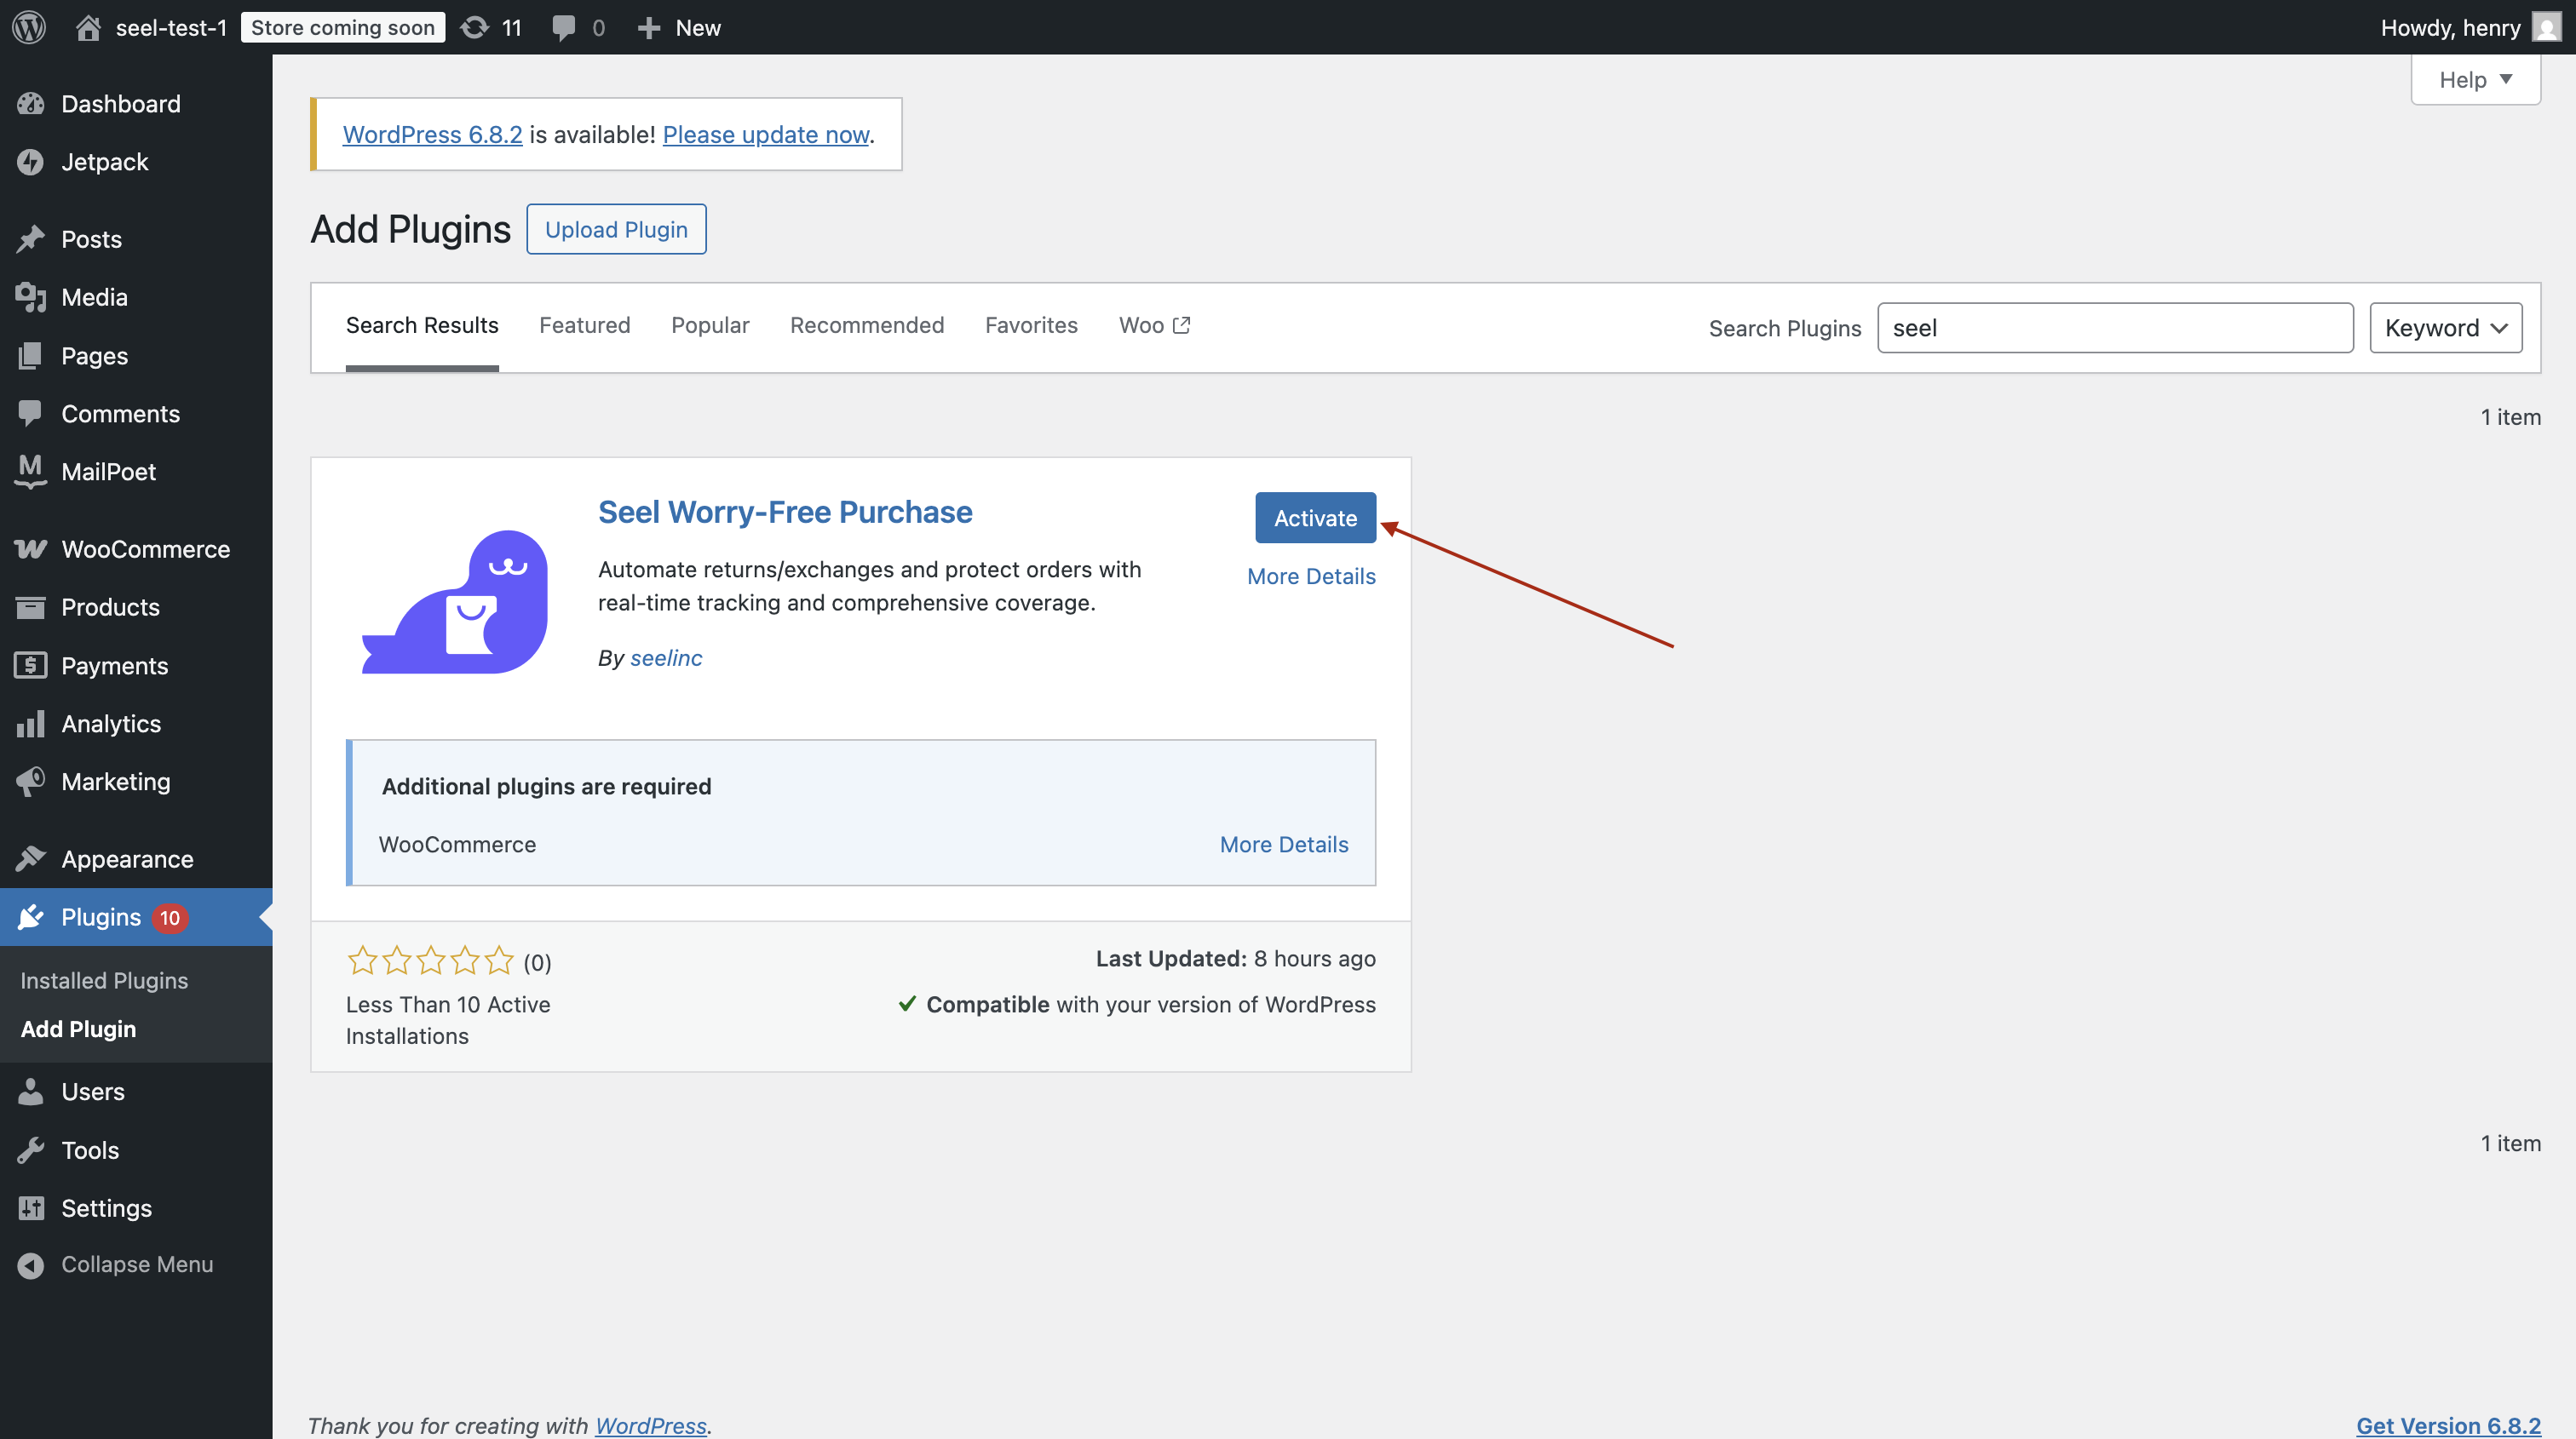This screenshot has height=1439, width=2576.
Task: Open Analytics section
Action: [x=110, y=724]
